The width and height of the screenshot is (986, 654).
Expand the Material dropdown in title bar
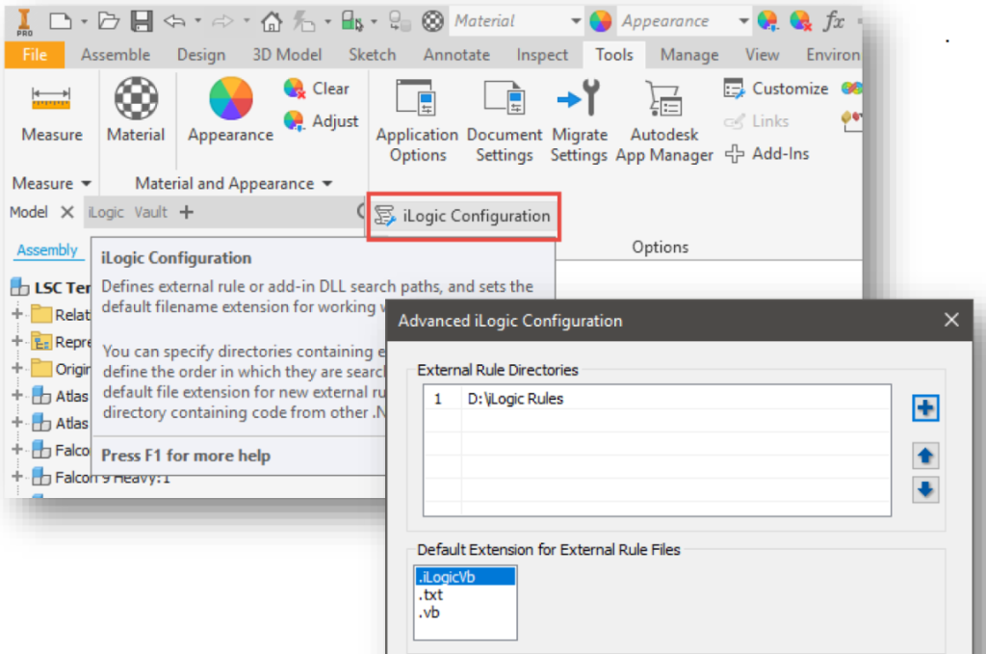[576, 21]
